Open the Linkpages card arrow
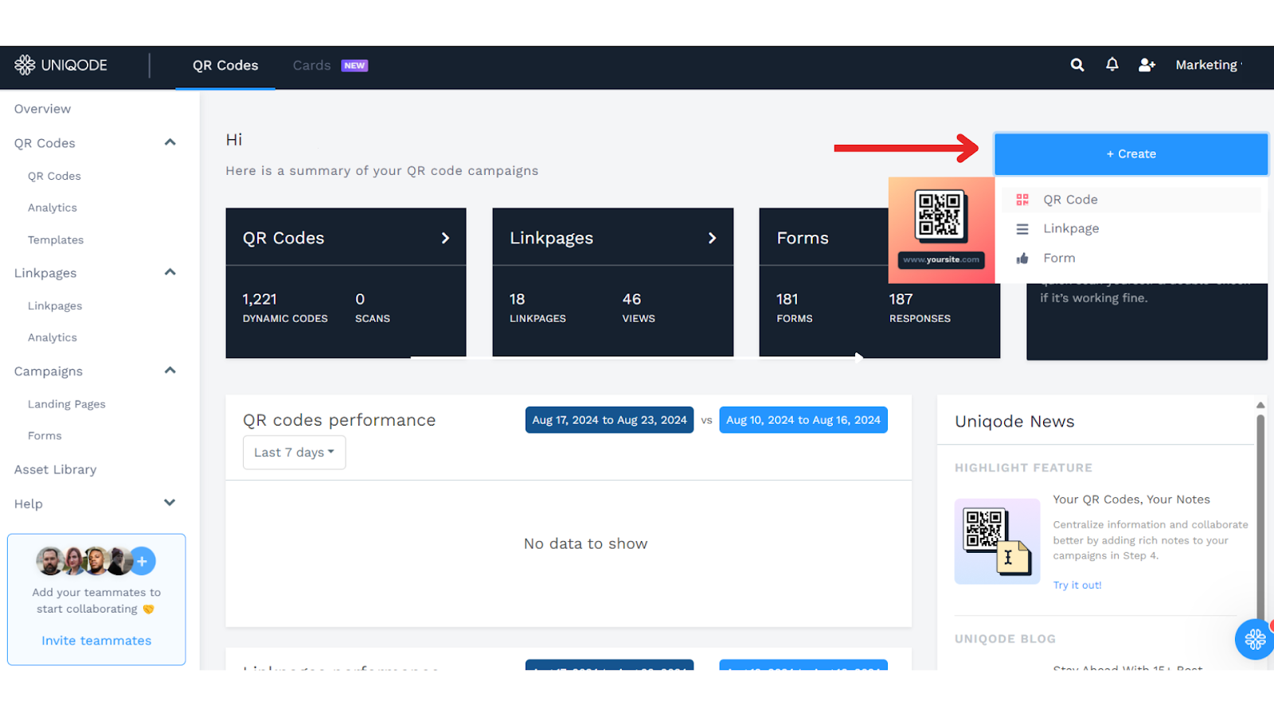 pyautogui.click(x=712, y=238)
